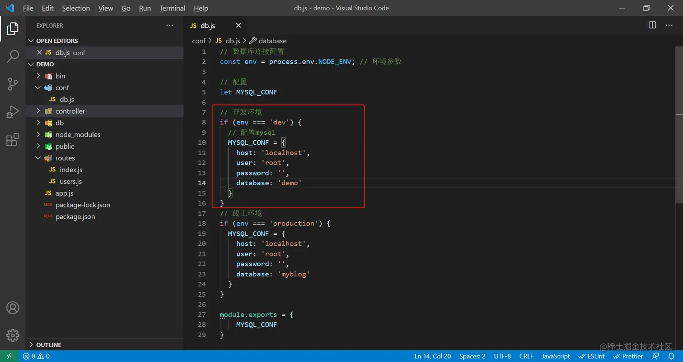Change encoding via UTF-8 item
The height and width of the screenshot is (362, 683).
(502, 356)
